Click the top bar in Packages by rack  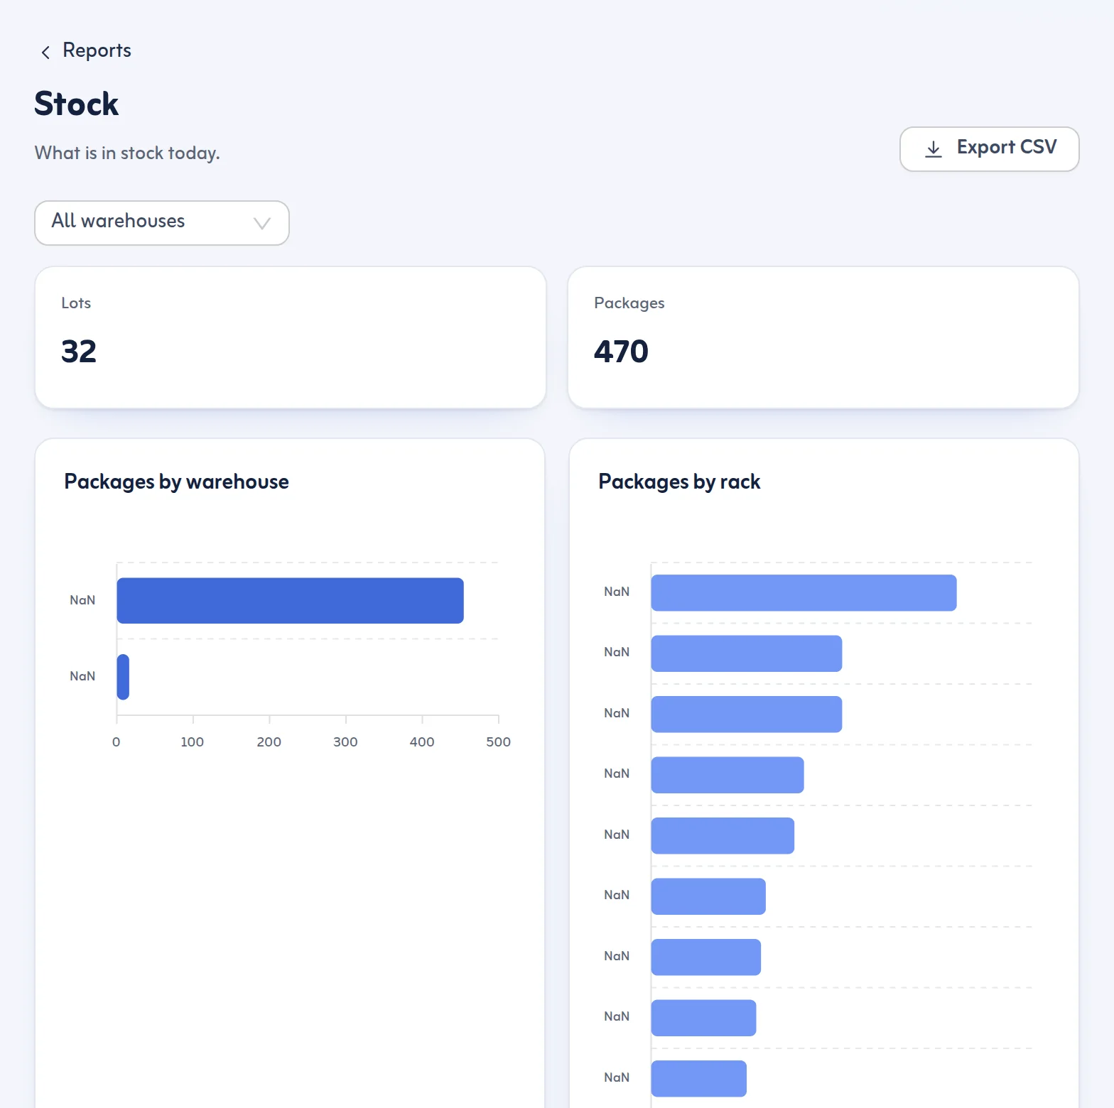[804, 593]
